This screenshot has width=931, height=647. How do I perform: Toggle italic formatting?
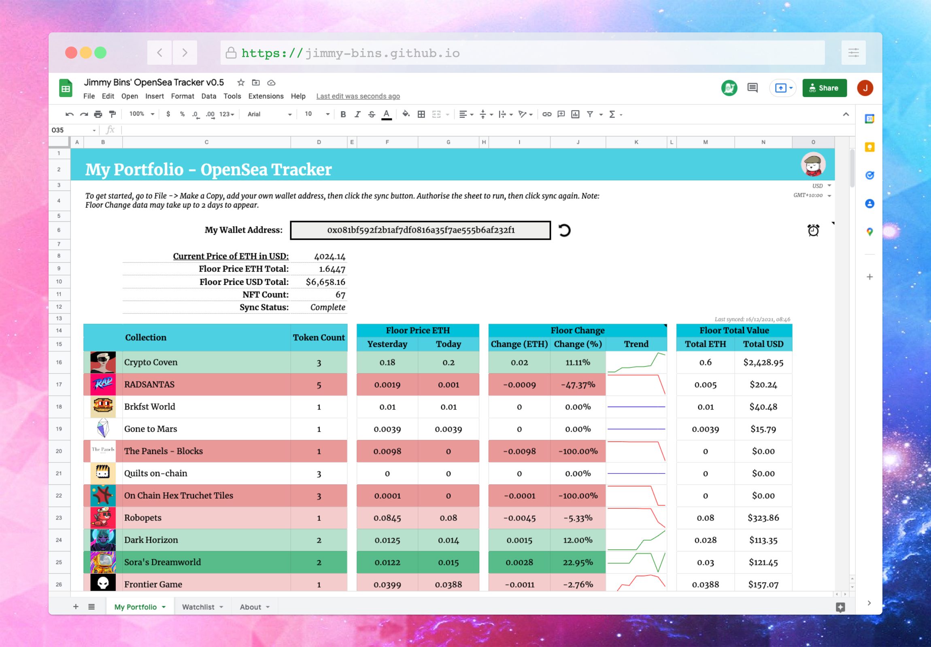pos(357,115)
